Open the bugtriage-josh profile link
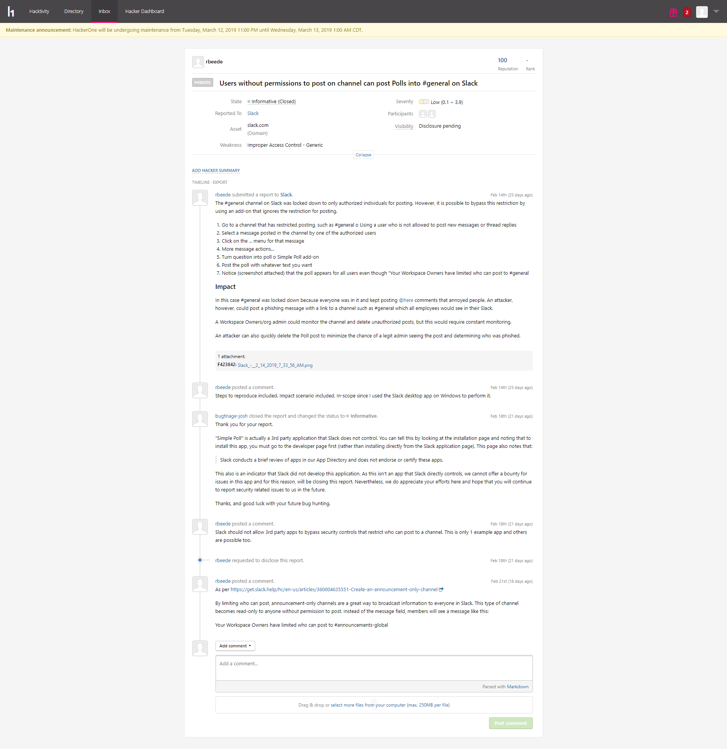The image size is (727, 749). (x=232, y=416)
